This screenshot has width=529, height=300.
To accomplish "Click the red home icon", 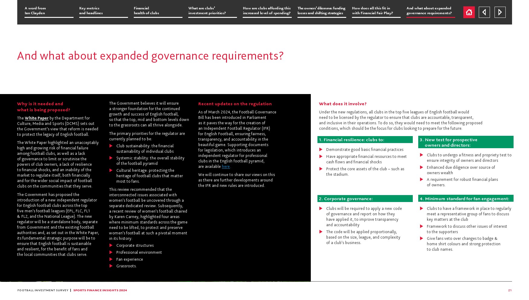I will [x=469, y=12].
